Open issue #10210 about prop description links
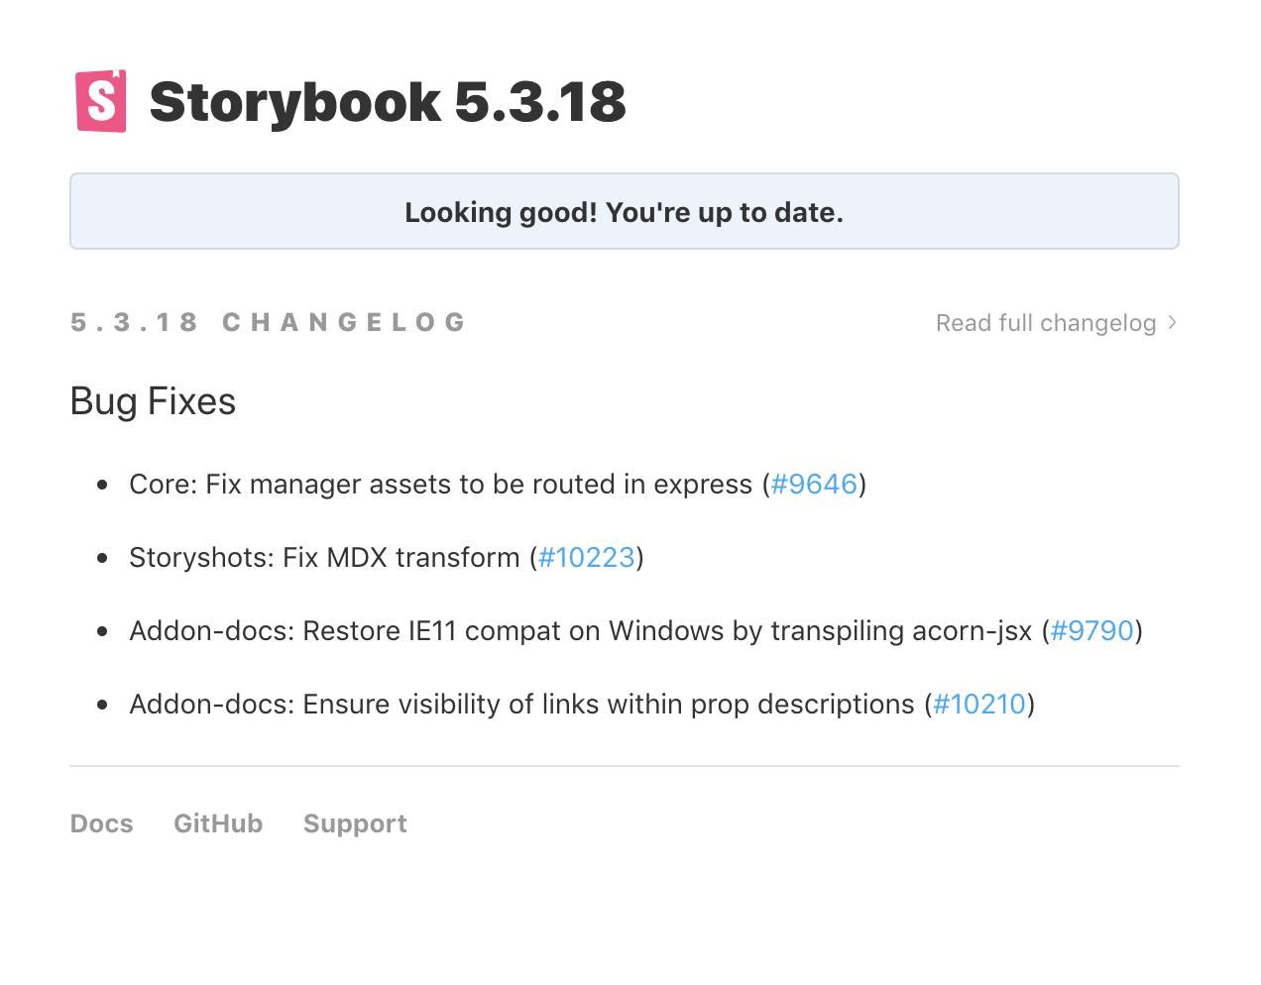The height and width of the screenshot is (985, 1261). point(979,704)
